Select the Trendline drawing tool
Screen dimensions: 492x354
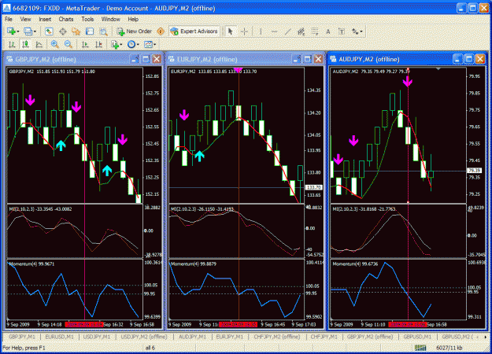click(x=287, y=31)
